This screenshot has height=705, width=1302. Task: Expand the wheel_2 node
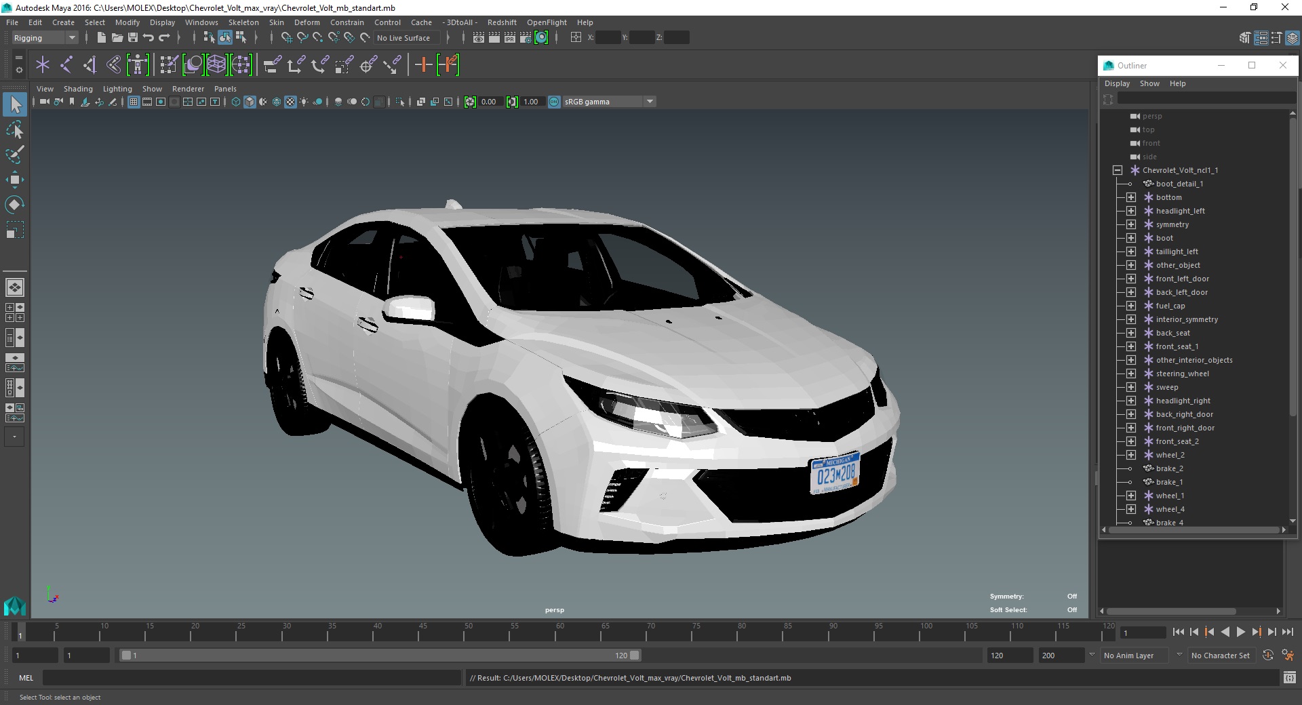click(1131, 455)
